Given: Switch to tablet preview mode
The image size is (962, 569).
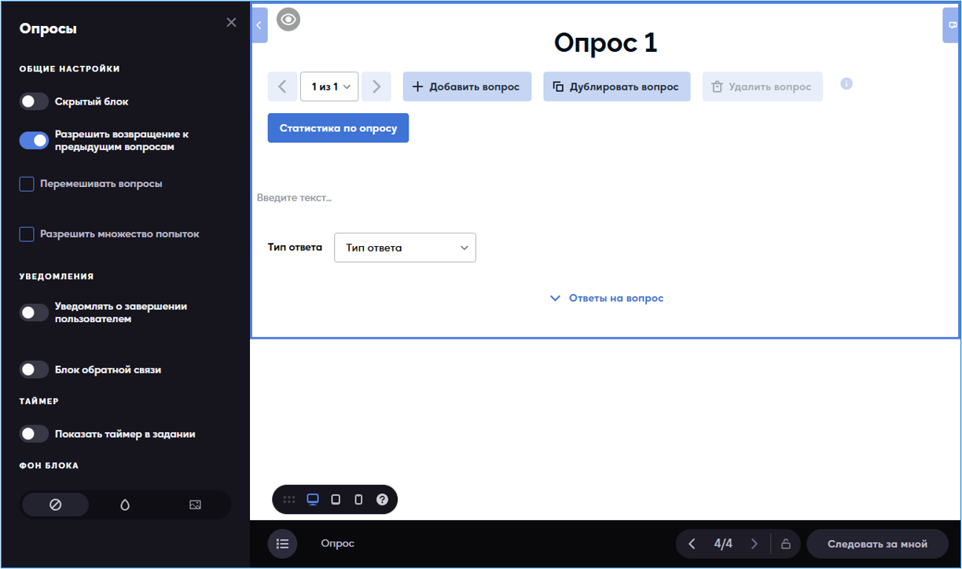Looking at the screenshot, I should (x=336, y=500).
